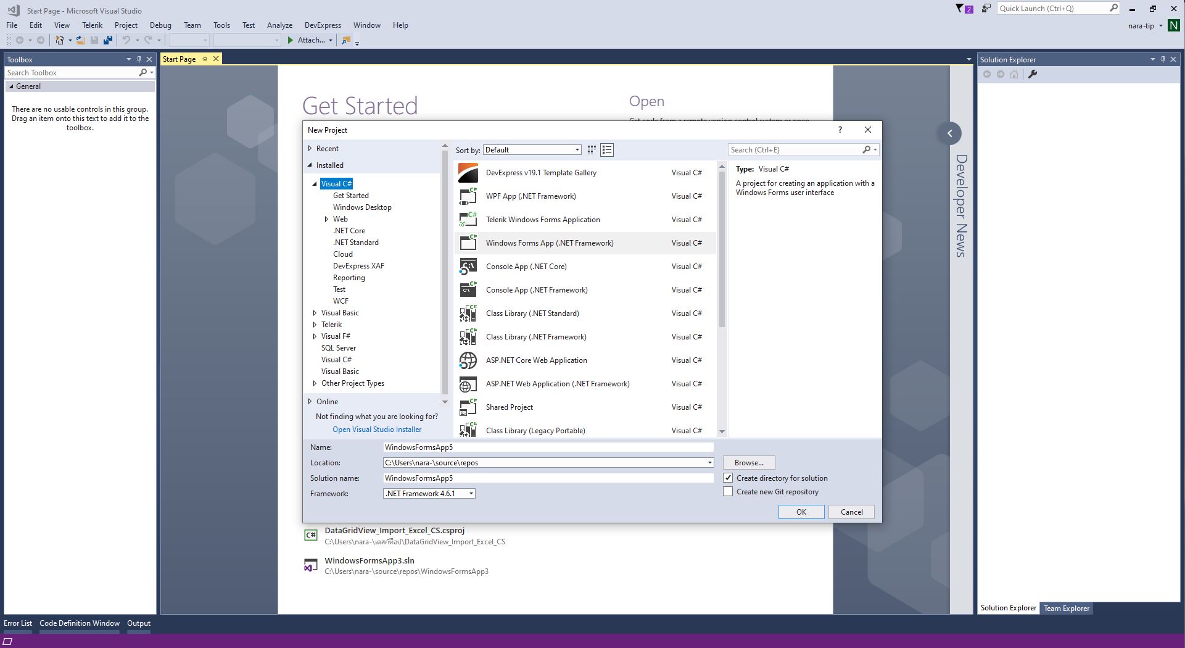Collapse the Visual C# tree node
1185x648 pixels.
315,184
